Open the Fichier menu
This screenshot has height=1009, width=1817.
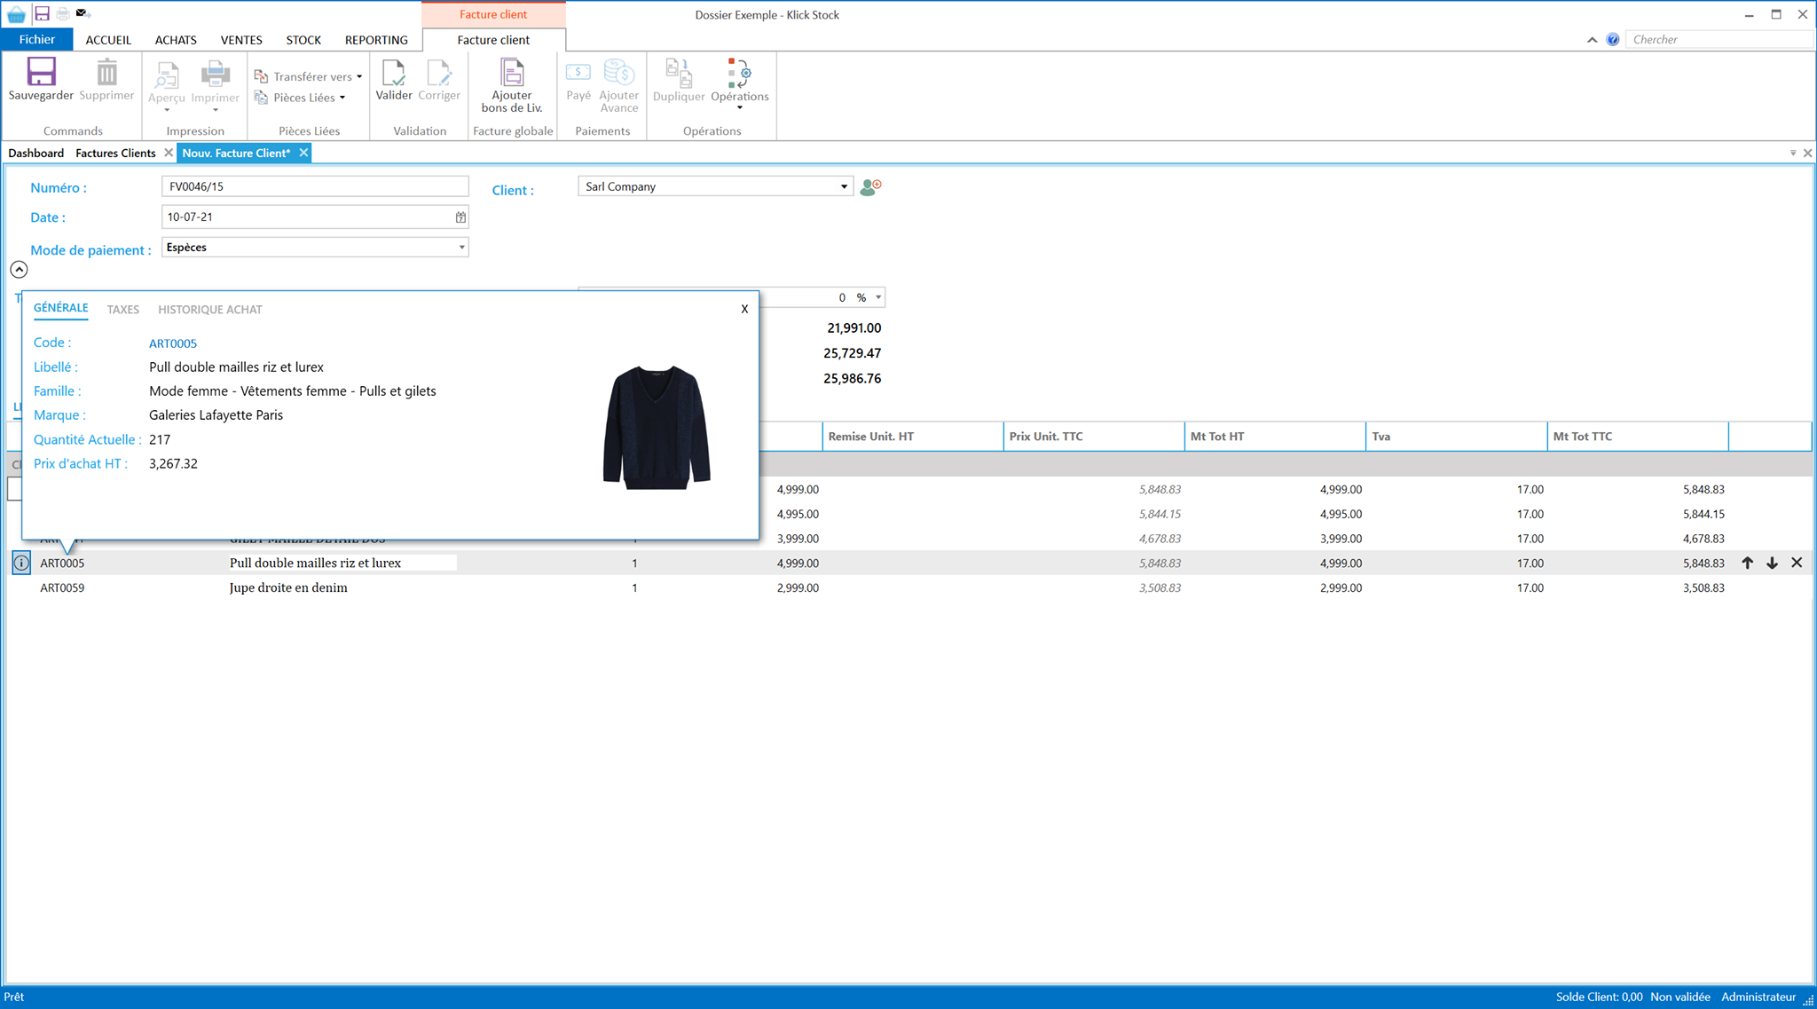point(36,40)
